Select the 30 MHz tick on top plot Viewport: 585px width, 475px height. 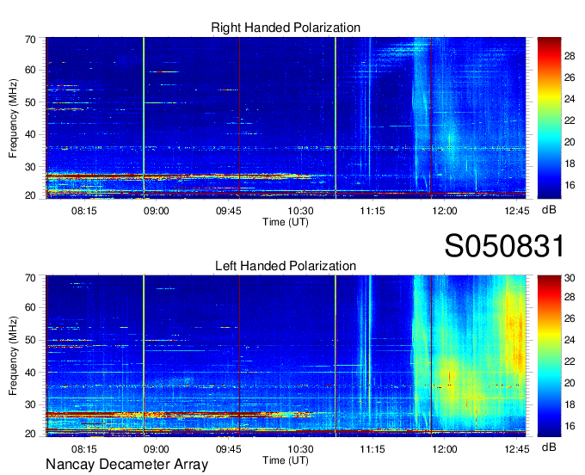click(30, 167)
